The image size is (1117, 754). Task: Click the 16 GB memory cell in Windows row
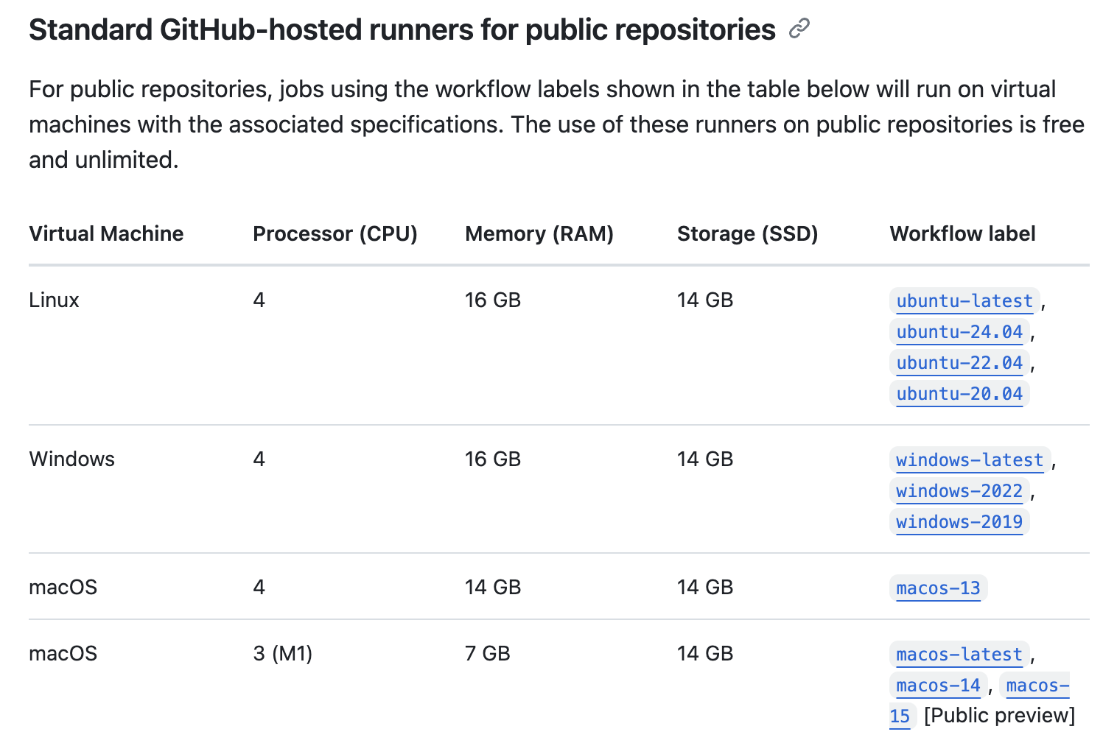(493, 459)
